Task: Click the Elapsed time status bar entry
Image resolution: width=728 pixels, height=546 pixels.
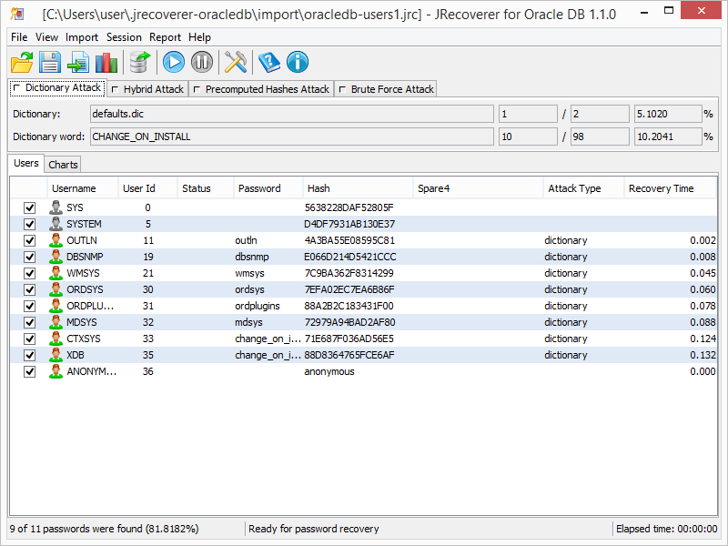Action: (667, 529)
